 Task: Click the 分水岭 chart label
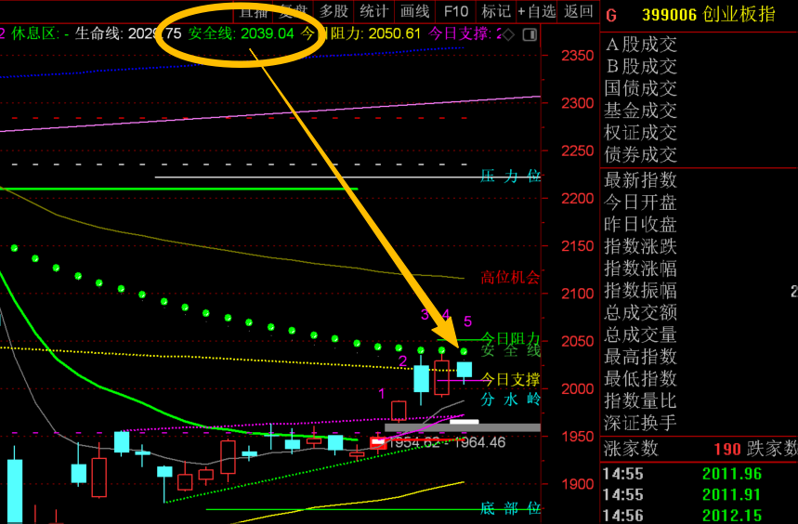click(510, 400)
